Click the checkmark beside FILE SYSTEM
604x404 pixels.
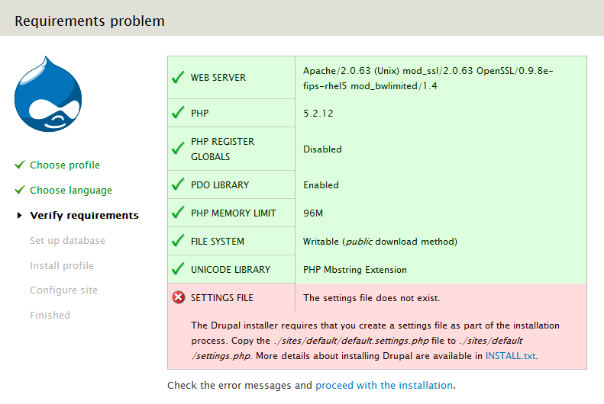(x=178, y=241)
